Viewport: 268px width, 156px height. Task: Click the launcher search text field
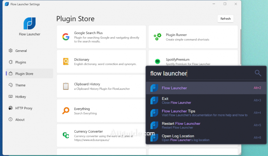coord(202,73)
